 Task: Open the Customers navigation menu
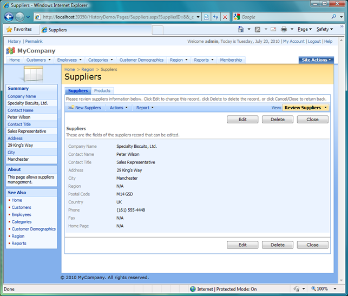(38, 60)
